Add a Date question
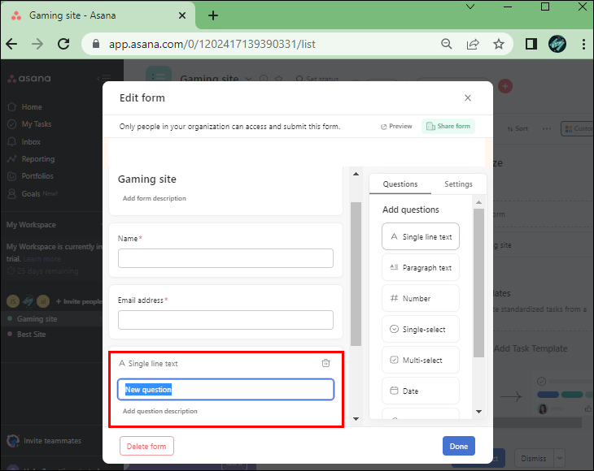The image size is (594, 471). [420, 391]
